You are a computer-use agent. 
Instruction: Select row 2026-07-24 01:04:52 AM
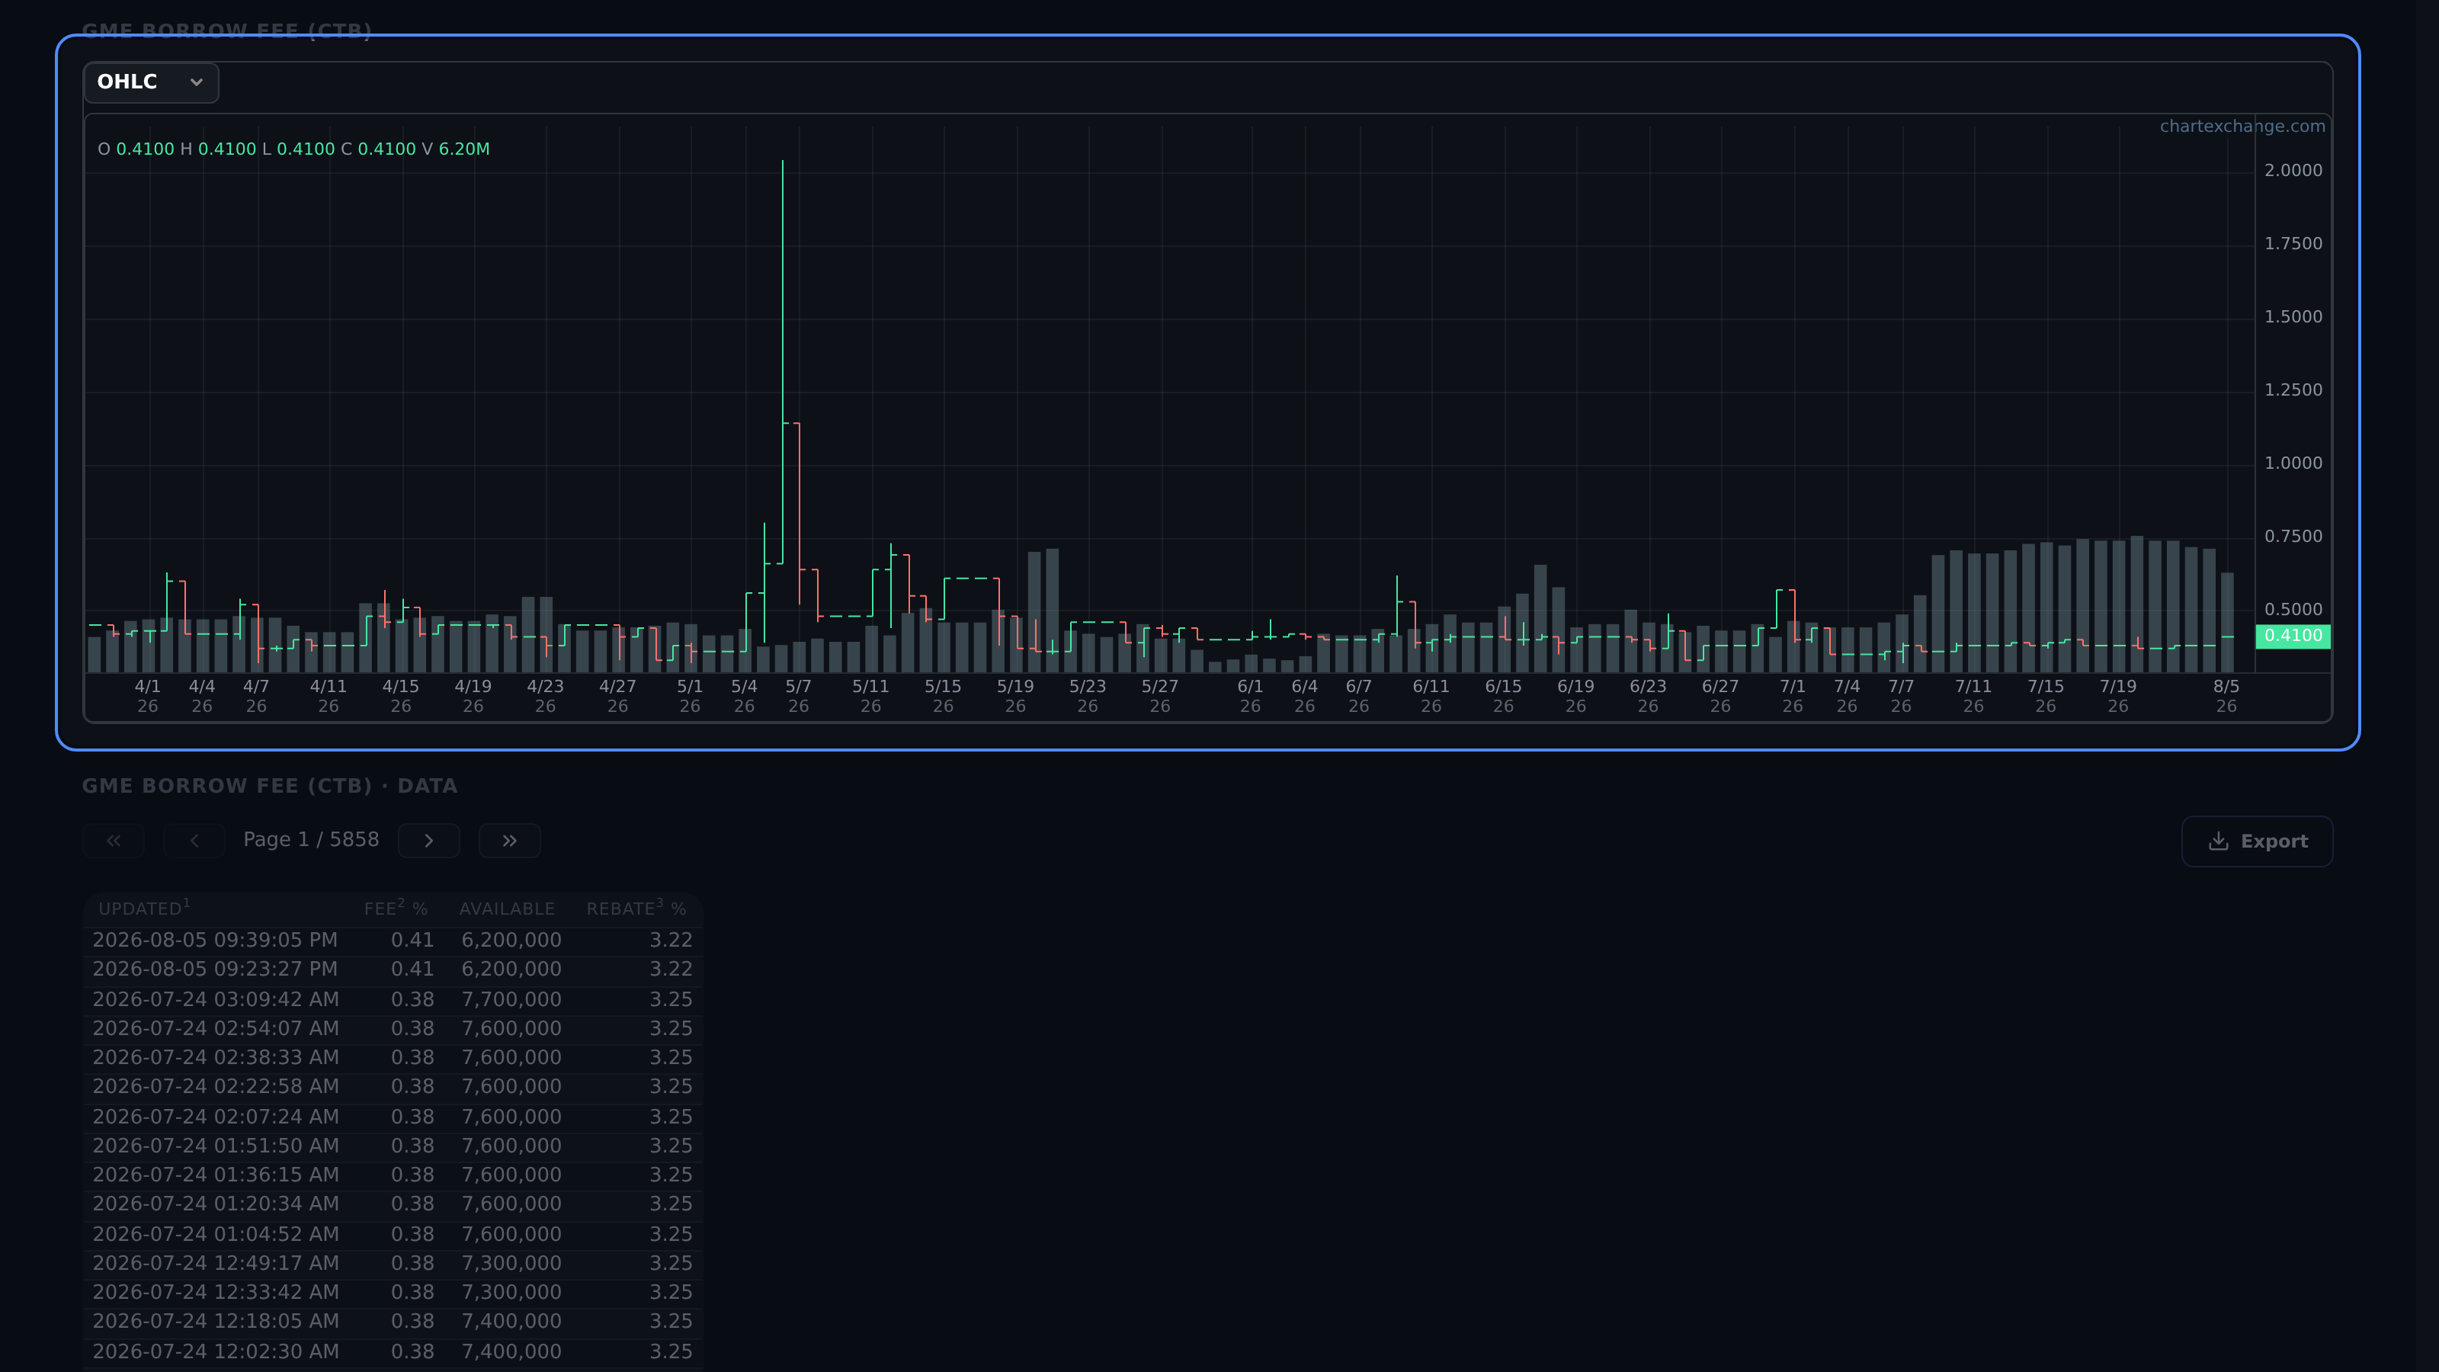[393, 1235]
